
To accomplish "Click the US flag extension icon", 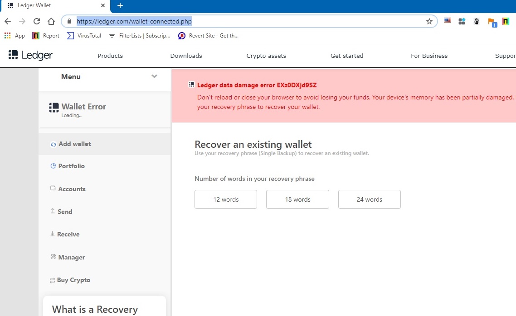I will [447, 20].
